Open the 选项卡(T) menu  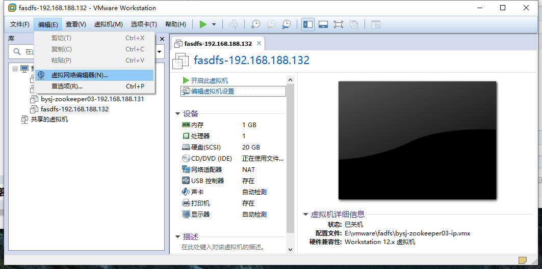click(x=144, y=24)
